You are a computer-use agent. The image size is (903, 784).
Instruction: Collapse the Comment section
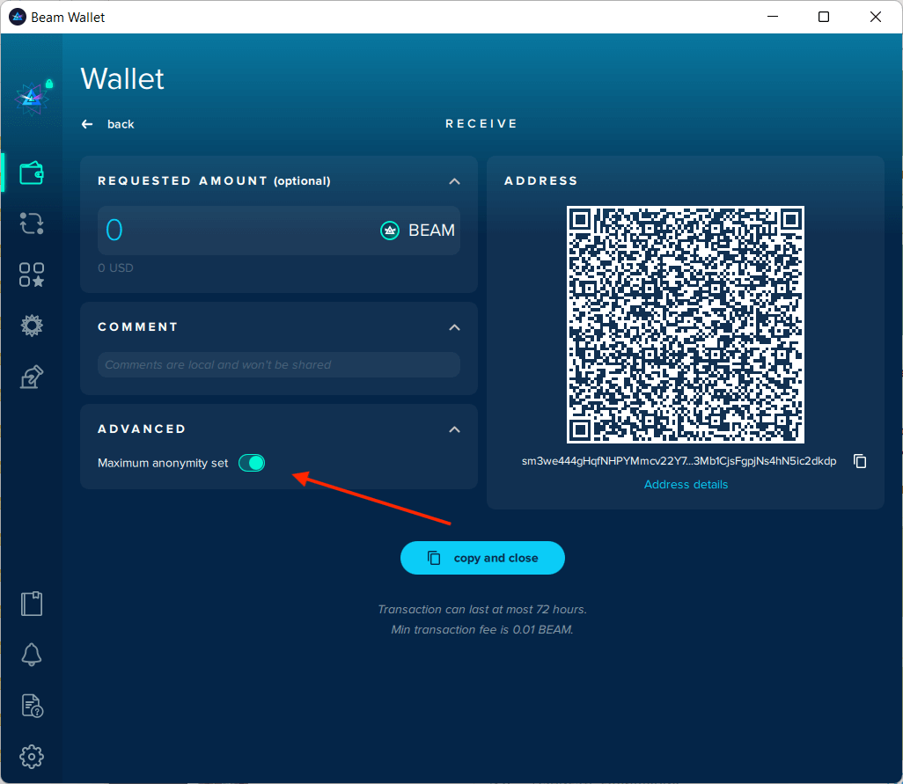(x=454, y=327)
